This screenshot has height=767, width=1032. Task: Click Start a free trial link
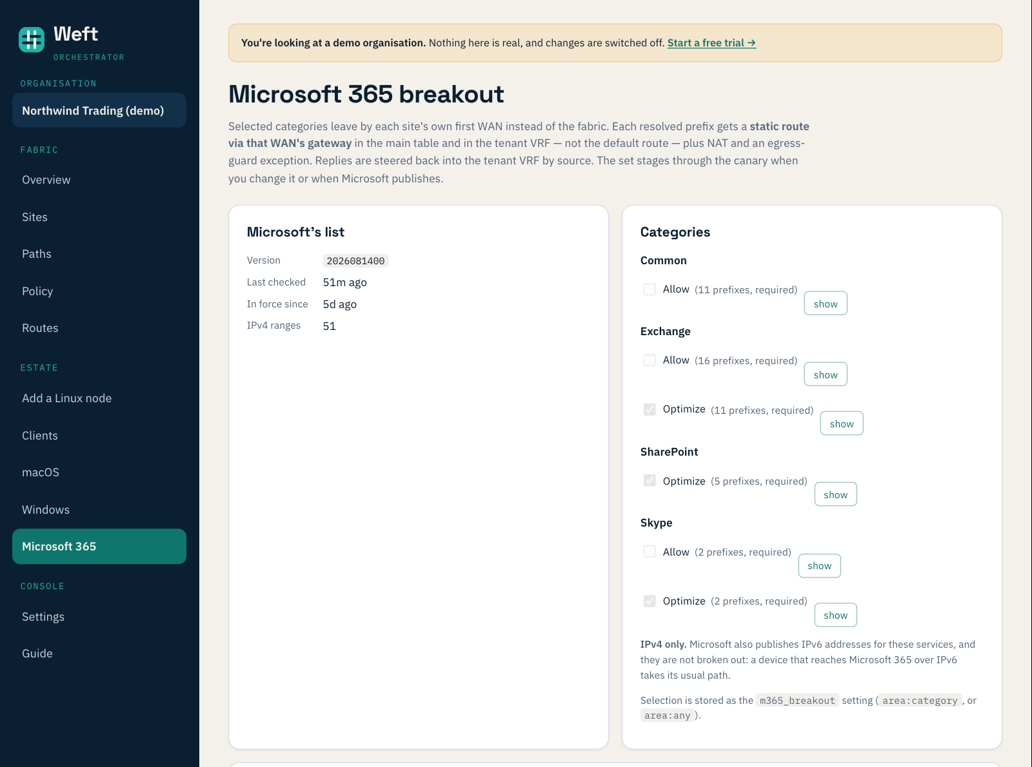711,43
